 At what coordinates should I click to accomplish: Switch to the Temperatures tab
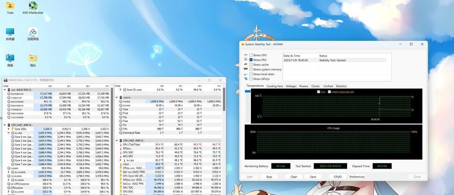(x=255, y=86)
